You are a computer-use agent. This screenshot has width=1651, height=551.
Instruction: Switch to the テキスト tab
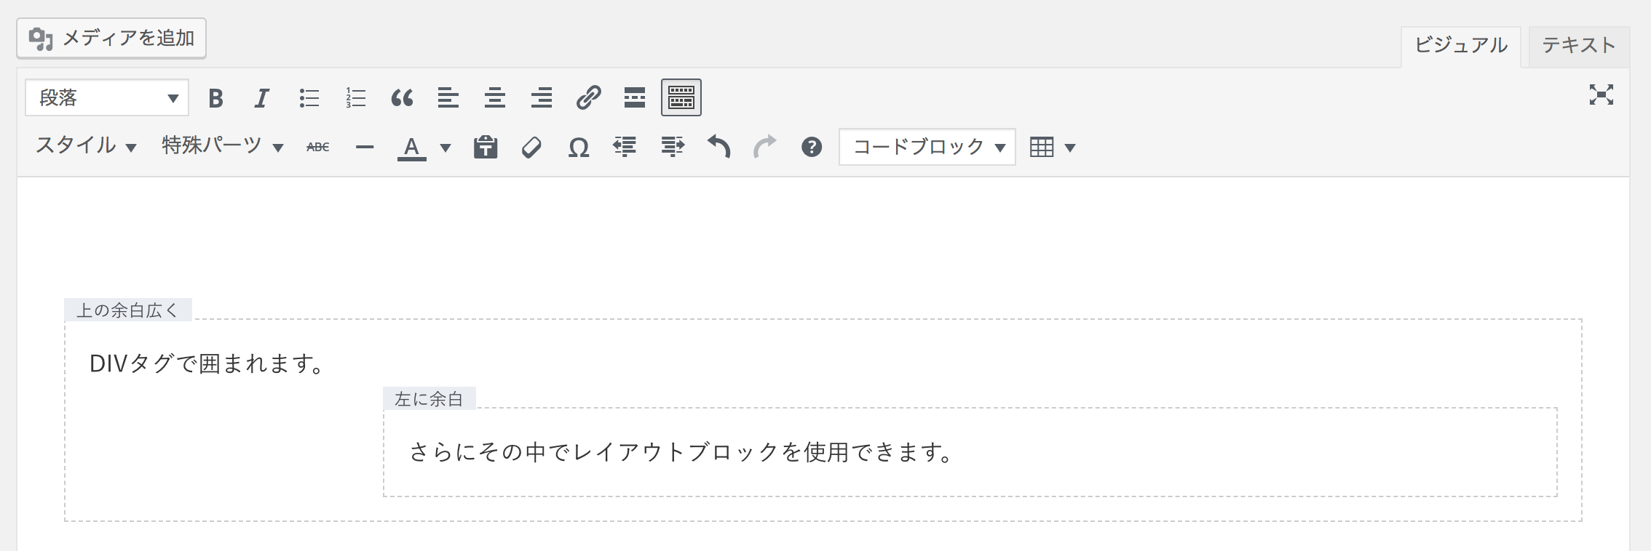tap(1578, 47)
